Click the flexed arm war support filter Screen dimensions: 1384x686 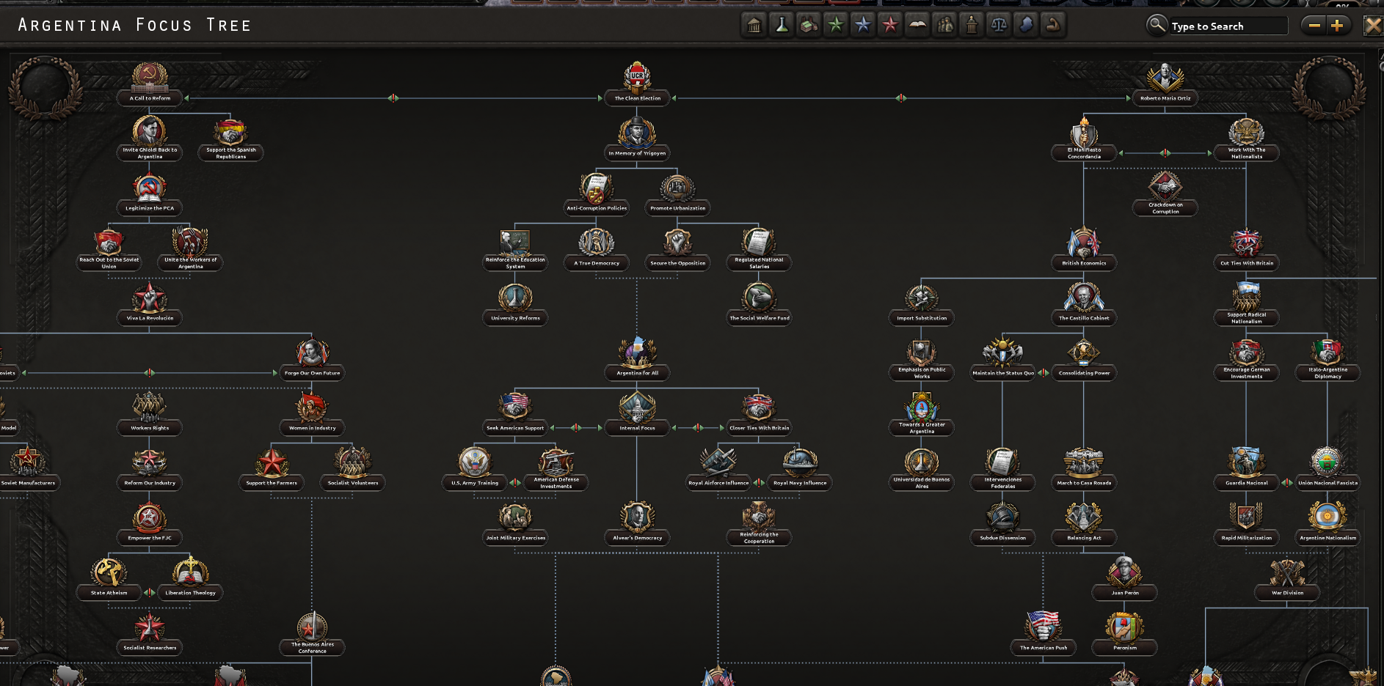point(1053,26)
